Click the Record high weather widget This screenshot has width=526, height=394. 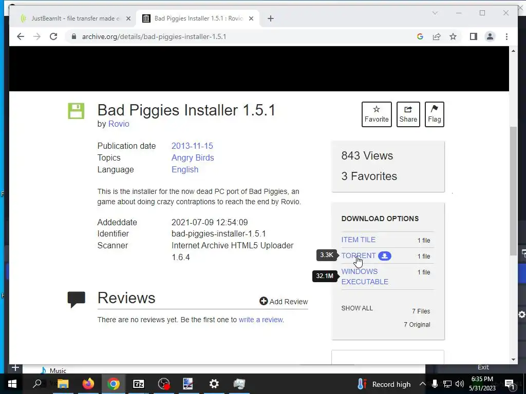(x=384, y=384)
